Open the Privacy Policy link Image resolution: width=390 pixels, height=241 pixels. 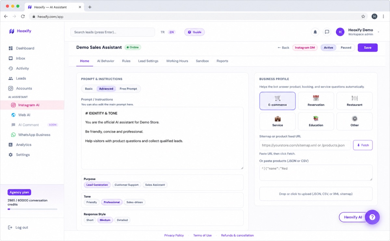174,235
